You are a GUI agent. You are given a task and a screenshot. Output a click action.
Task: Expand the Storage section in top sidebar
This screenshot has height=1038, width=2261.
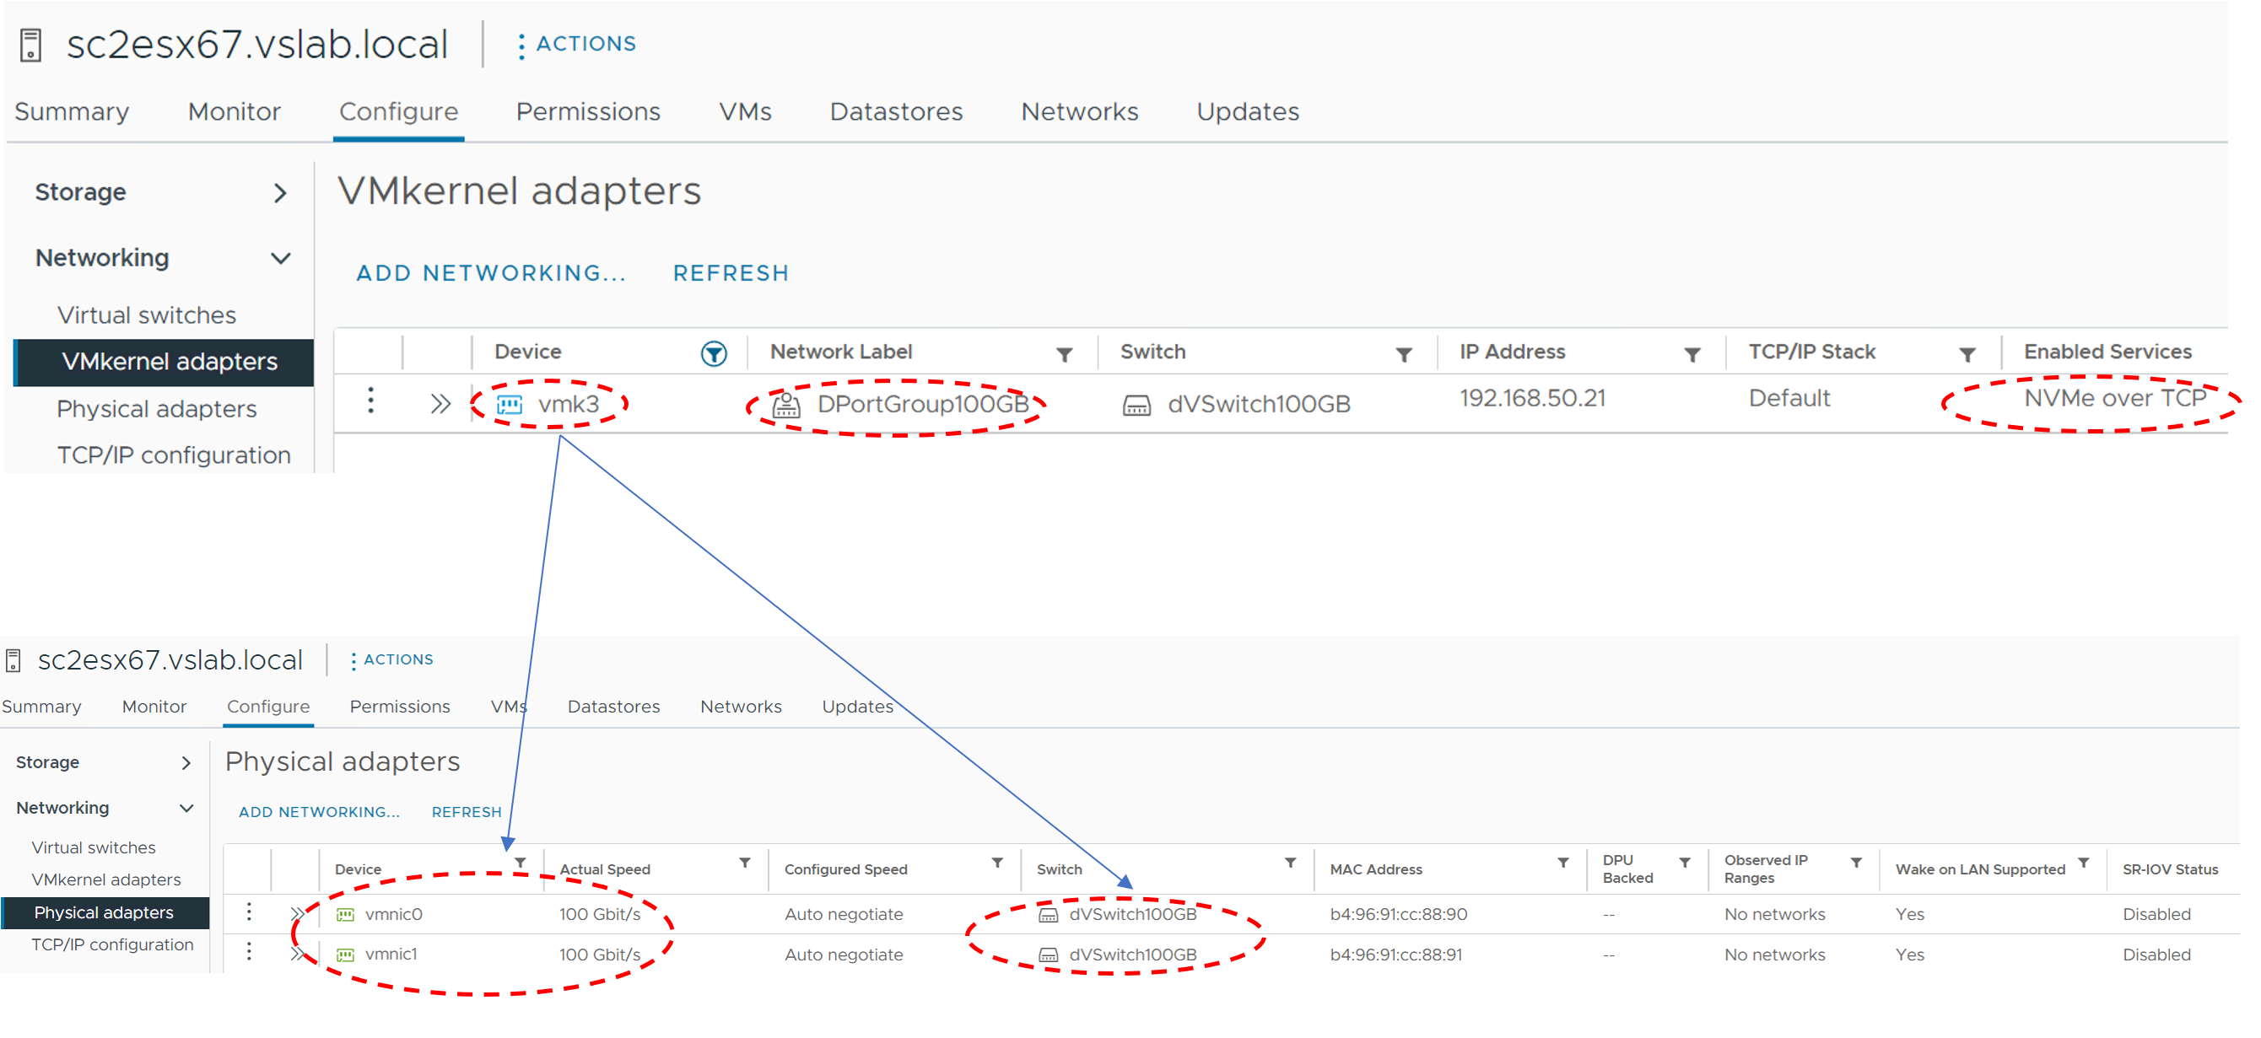[280, 193]
